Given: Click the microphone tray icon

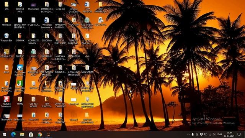Looking at the screenshot, I should [x=193, y=135].
